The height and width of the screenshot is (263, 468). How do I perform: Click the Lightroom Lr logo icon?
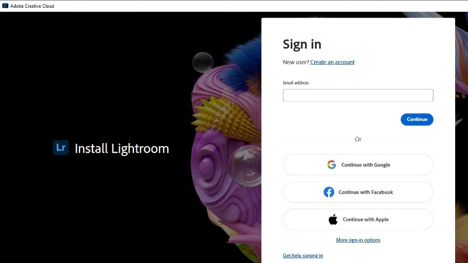click(61, 148)
